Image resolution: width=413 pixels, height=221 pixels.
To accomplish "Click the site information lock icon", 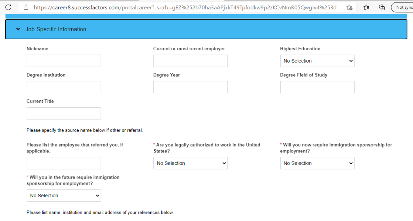I will pos(26,7).
